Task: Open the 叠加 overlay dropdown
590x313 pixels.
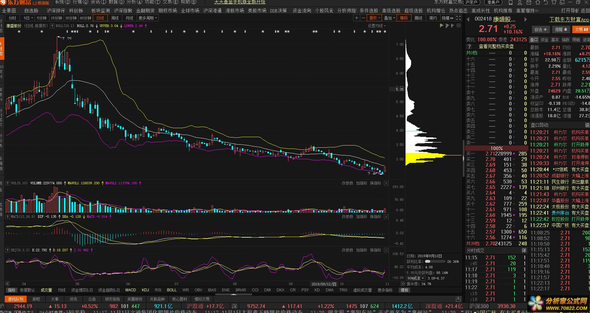Action: [x=390, y=18]
